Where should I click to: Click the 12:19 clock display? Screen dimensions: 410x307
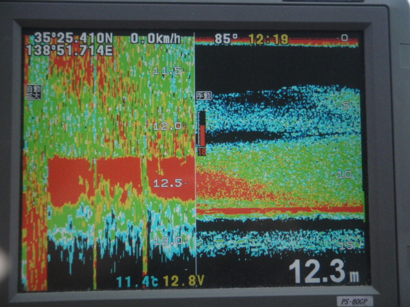(268, 39)
